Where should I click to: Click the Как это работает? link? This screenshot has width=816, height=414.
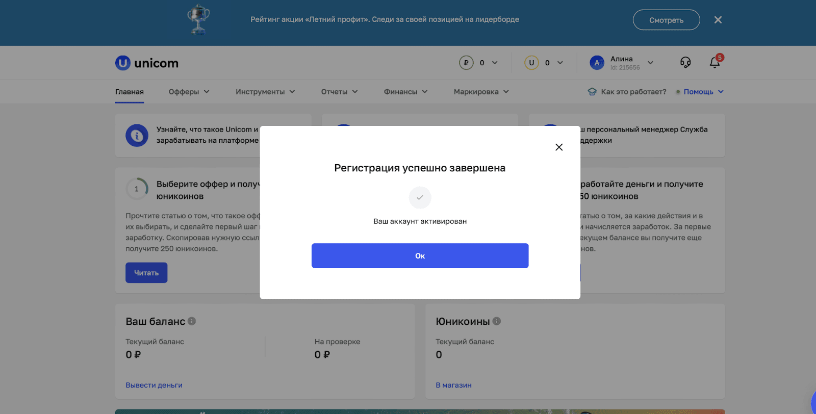point(633,92)
